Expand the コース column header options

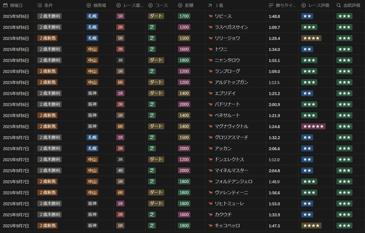pos(150,5)
